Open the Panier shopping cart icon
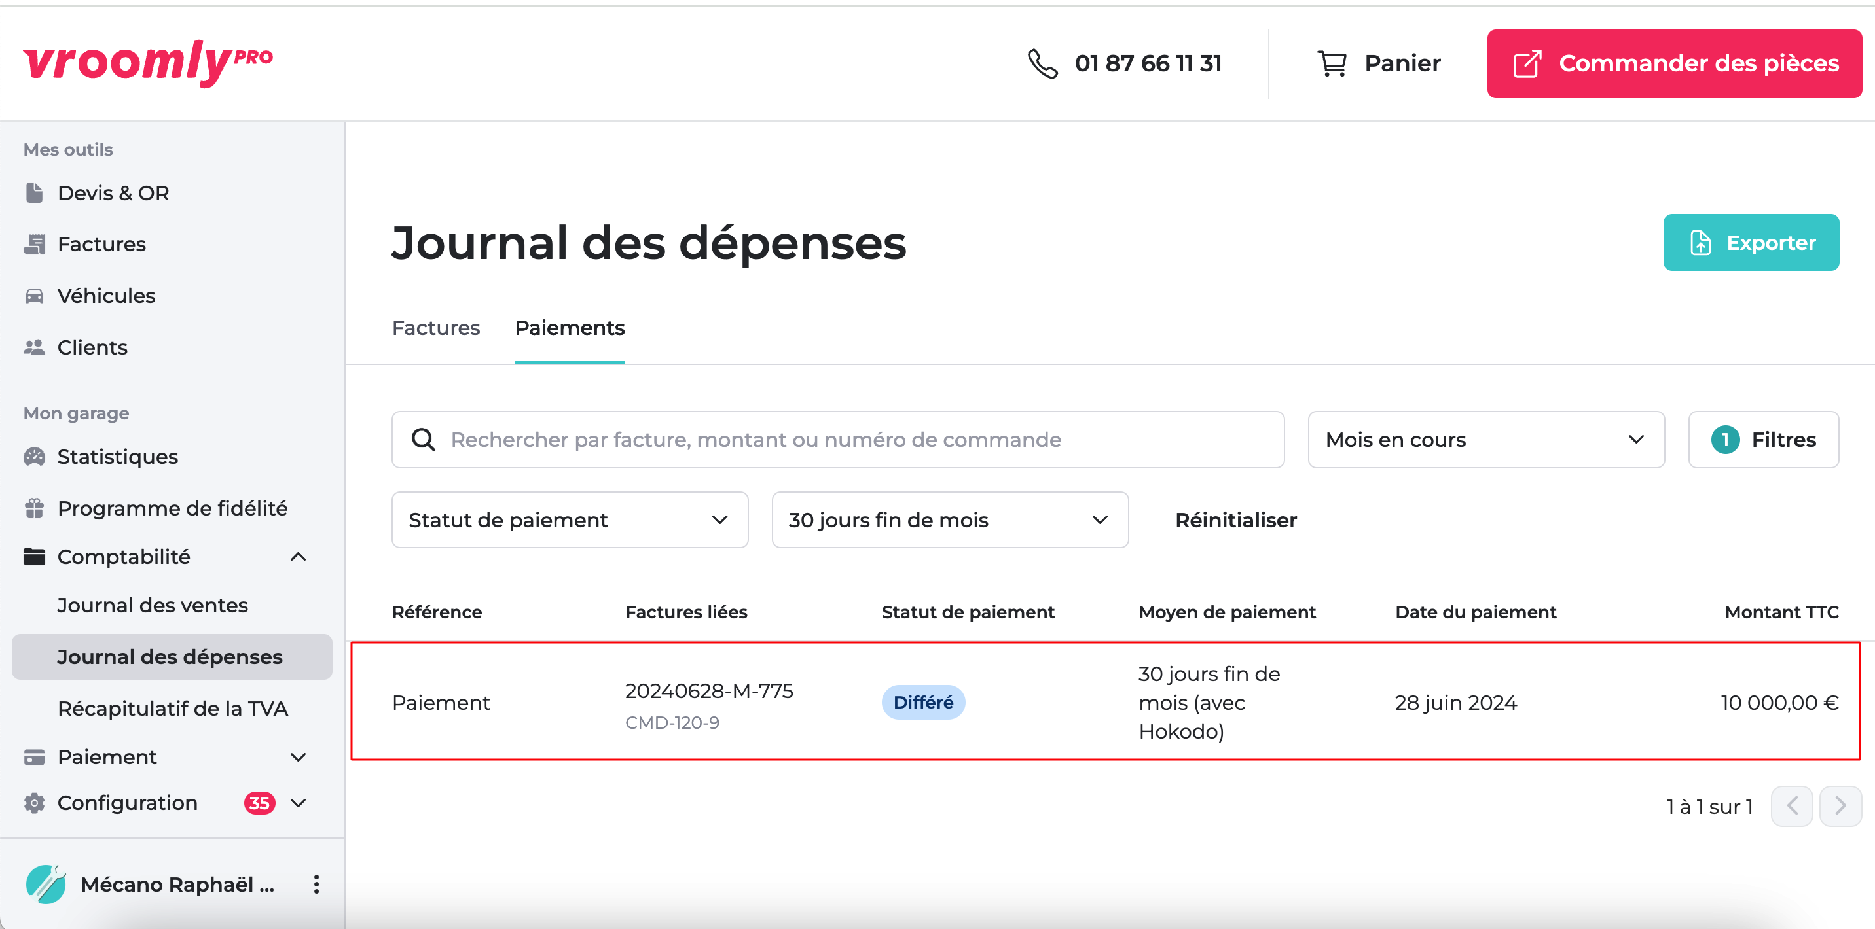The width and height of the screenshot is (1875, 929). 1331,64
